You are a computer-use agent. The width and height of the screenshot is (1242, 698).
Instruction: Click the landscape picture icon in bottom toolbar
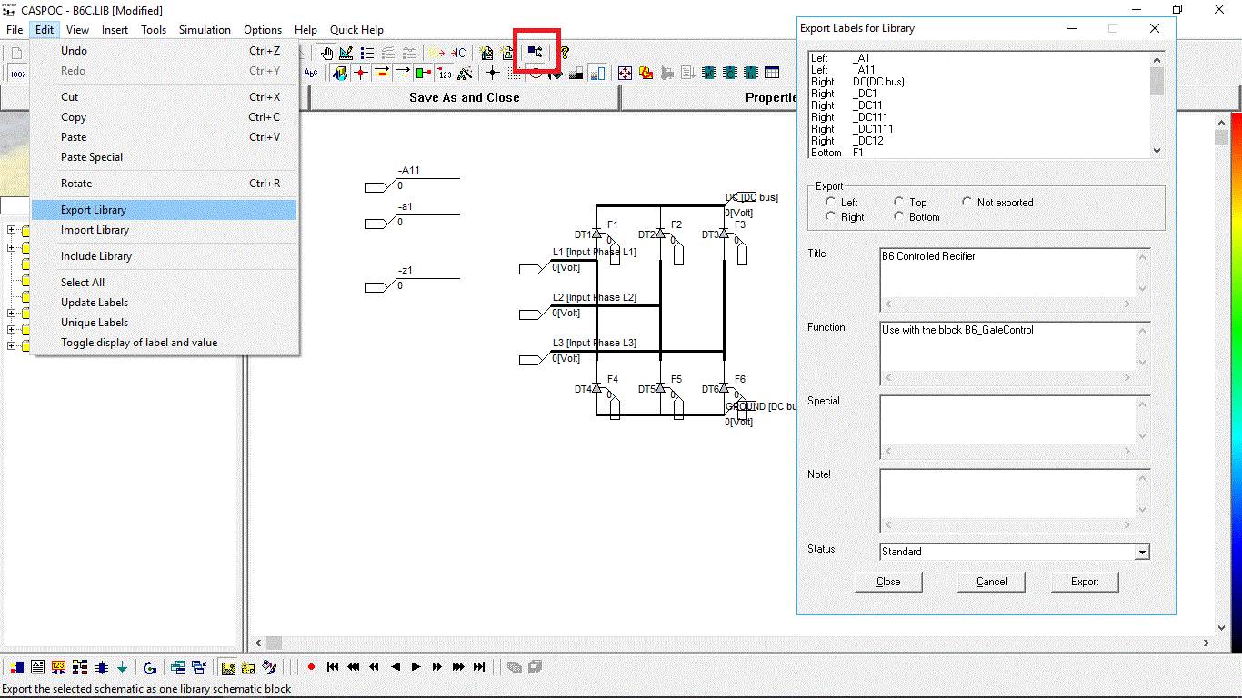tap(228, 667)
